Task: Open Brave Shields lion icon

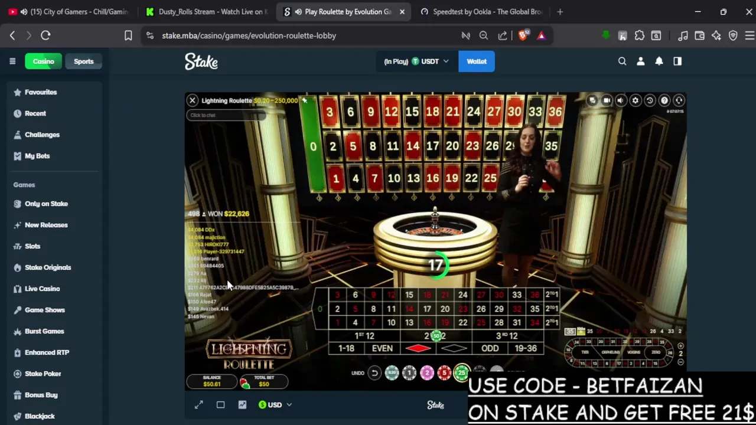Action: (523, 35)
